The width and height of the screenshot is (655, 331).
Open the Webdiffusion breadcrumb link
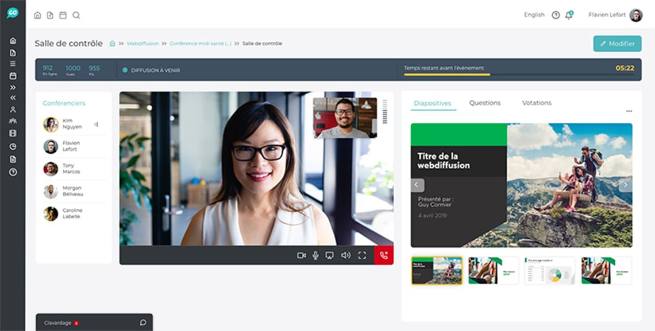142,43
